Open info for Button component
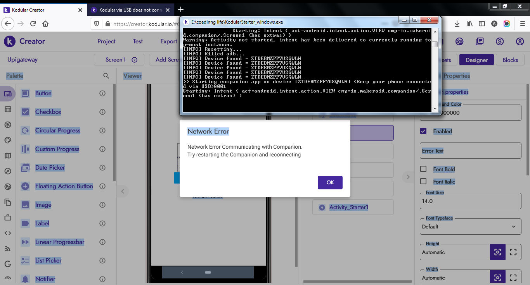Screen dimensions: 530x285 tap(102, 93)
